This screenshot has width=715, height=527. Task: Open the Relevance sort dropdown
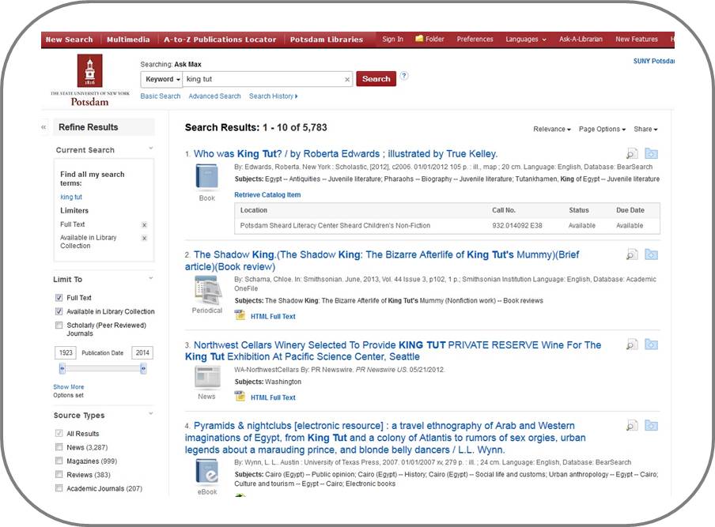click(x=552, y=130)
